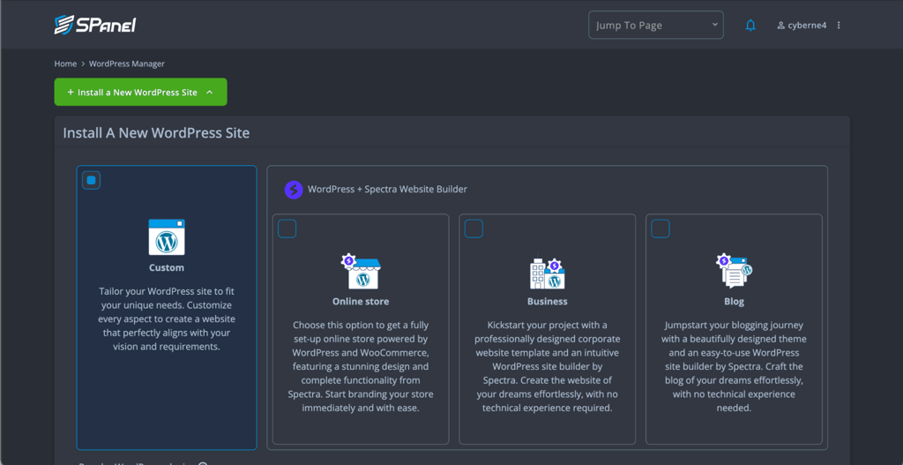Go to Home breadcrumb link
Viewport: 903px width, 465px height.
click(x=65, y=64)
